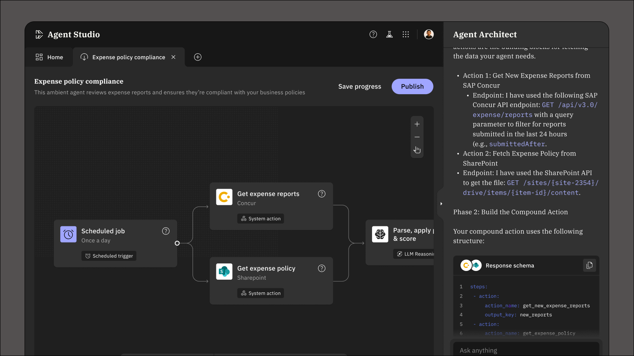Expand the collapsed Agent Architect panel arrow
Image resolution: width=634 pixels, height=356 pixels.
pos(441,203)
